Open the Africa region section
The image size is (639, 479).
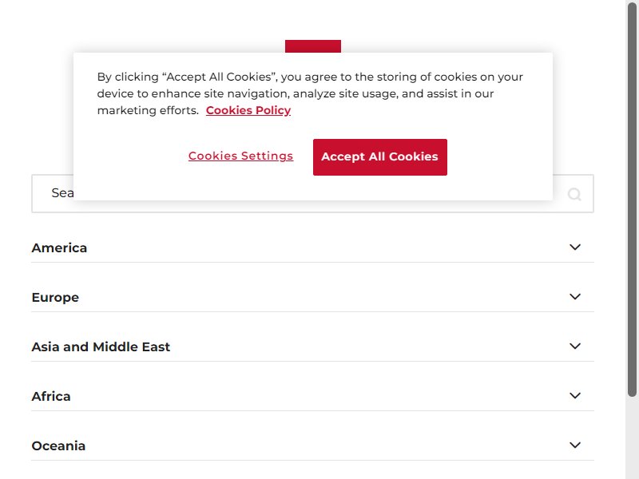click(312, 396)
